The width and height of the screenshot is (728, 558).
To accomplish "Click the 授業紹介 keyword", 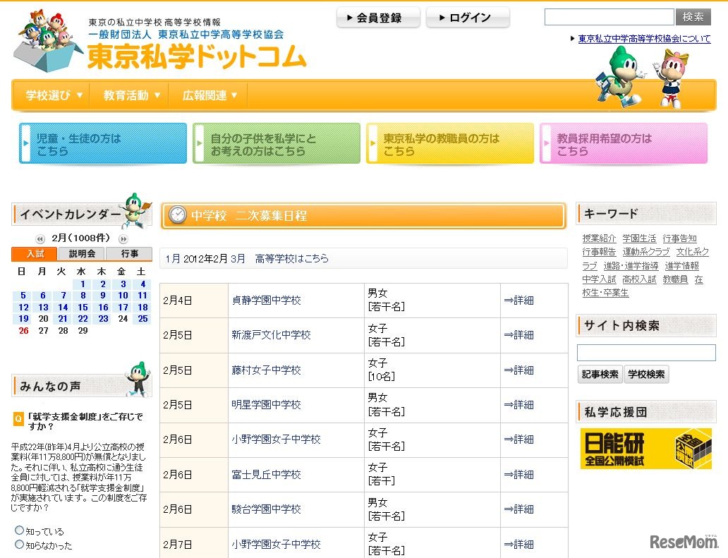I will pos(599,238).
